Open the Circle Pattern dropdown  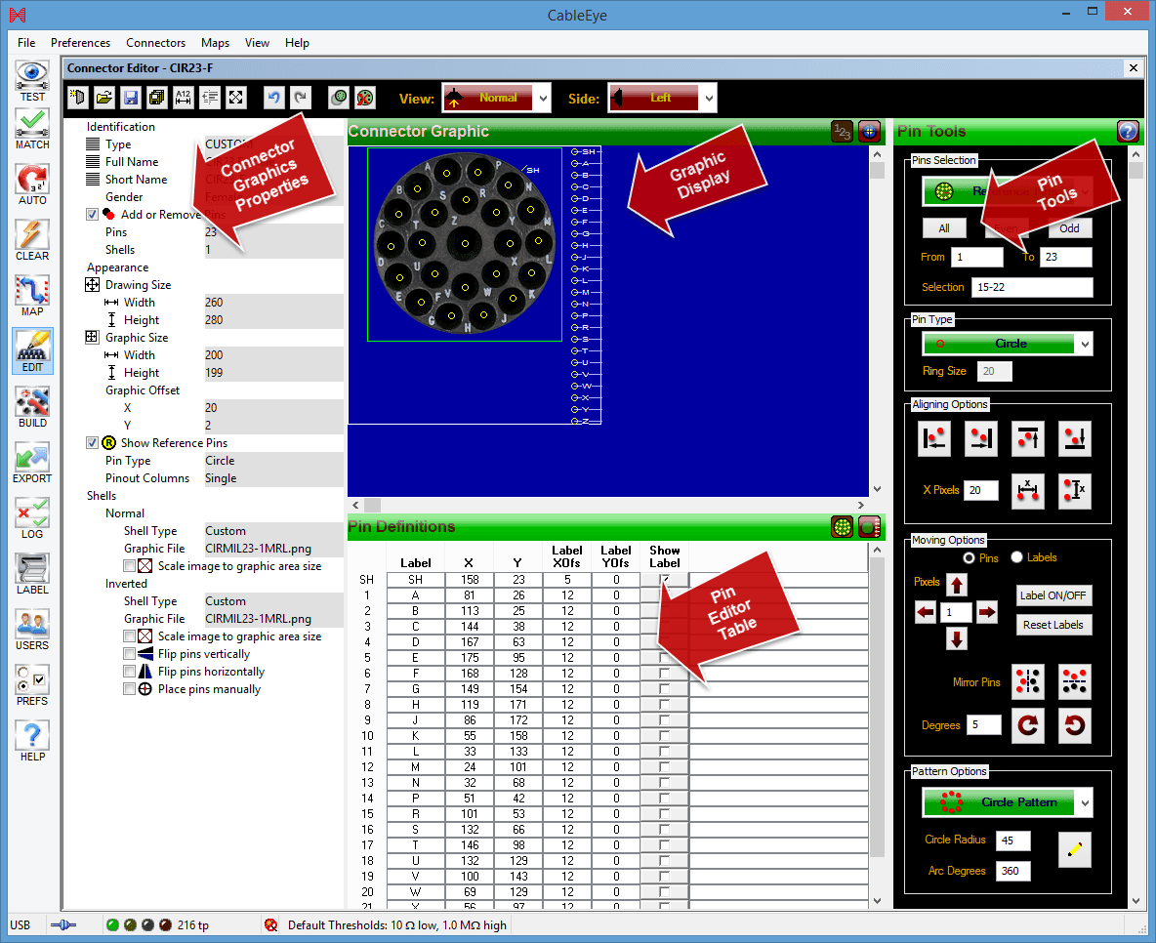pos(1007,802)
